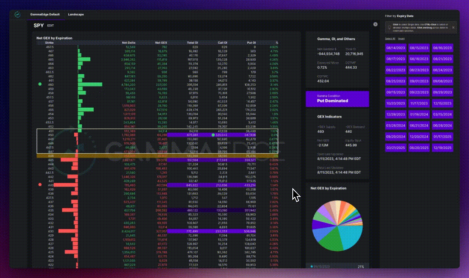
Task: Toggle expiry date 06/20/2025
Action: coord(419,148)
